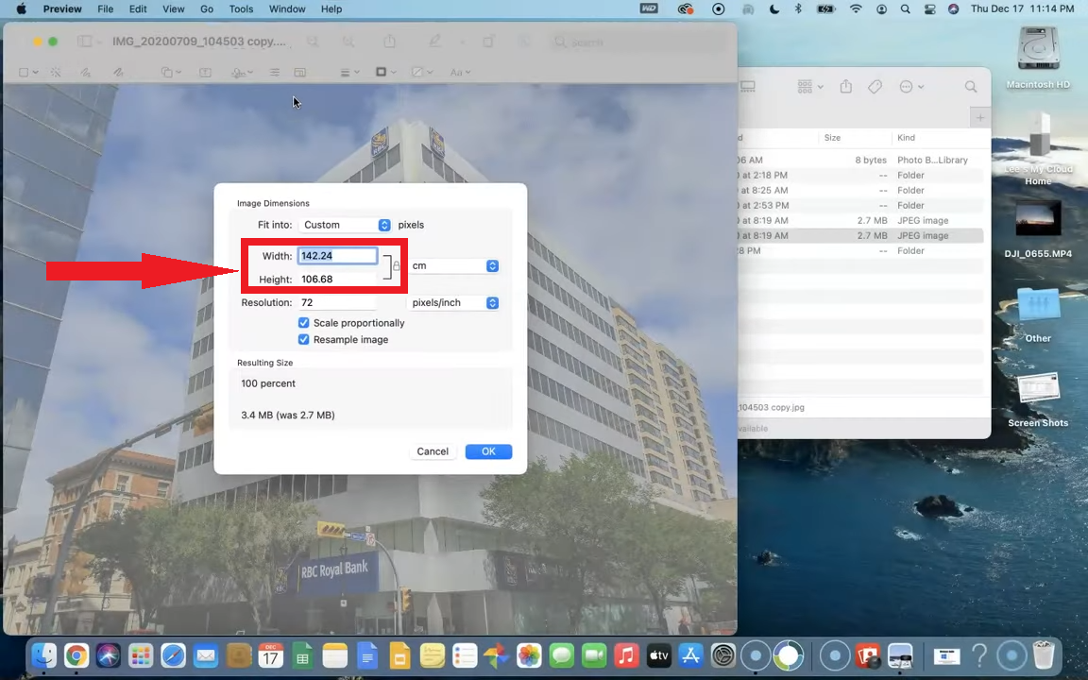Screen dimensions: 1088x680
Task: Click the sidebar view icon in Preview toolbar
Action: [x=85, y=42]
